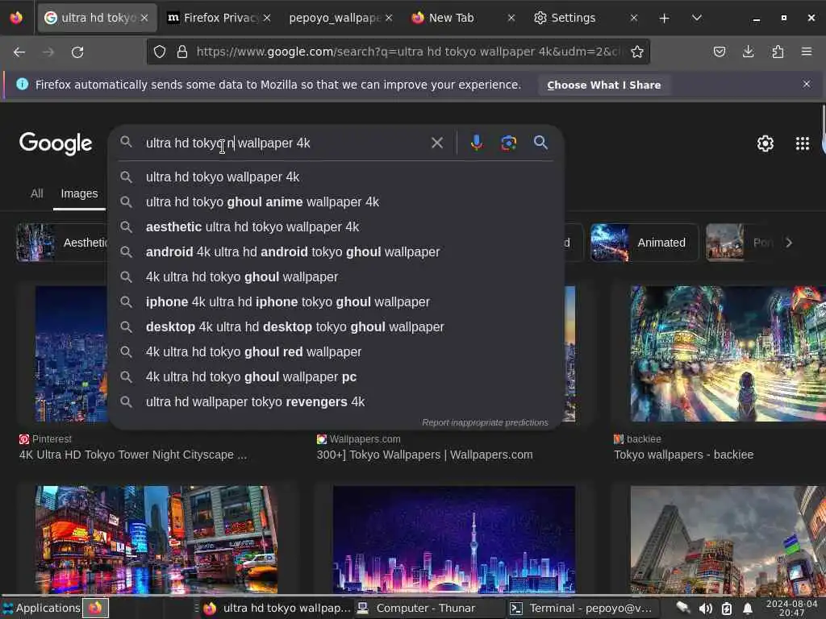Open Google quick settings gear
Screen dimensions: 826x619
765,143
